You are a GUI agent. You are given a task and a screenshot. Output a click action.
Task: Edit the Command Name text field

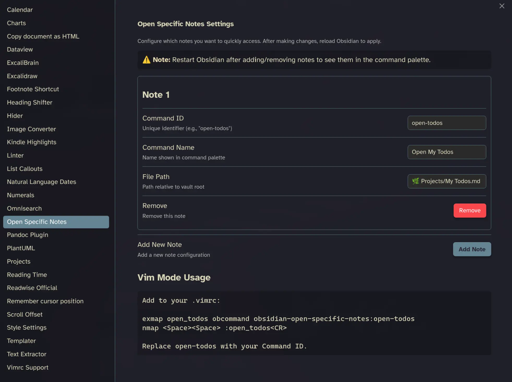447,152
